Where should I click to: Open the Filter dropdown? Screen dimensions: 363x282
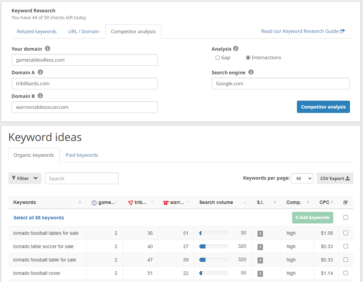[x=25, y=178]
